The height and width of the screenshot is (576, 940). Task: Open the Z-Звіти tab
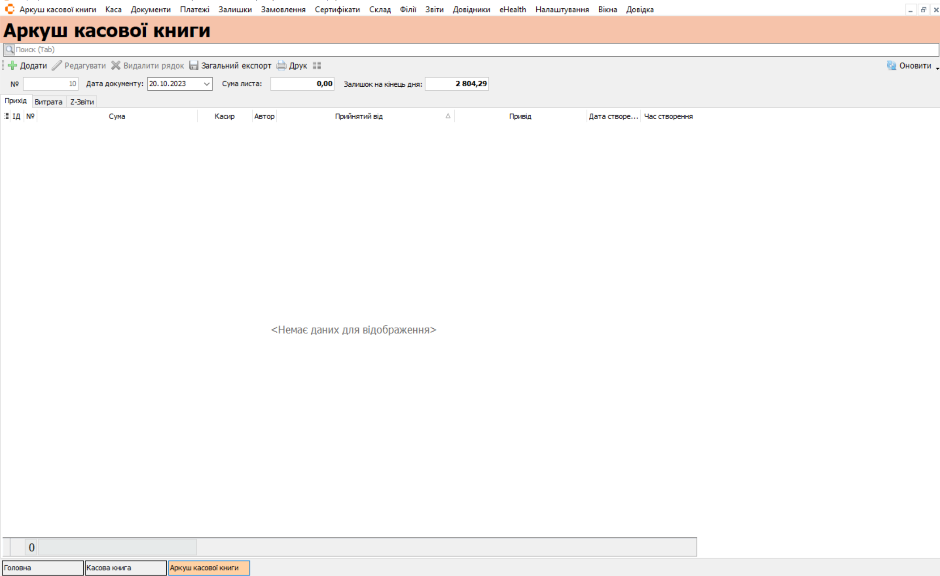coord(82,102)
